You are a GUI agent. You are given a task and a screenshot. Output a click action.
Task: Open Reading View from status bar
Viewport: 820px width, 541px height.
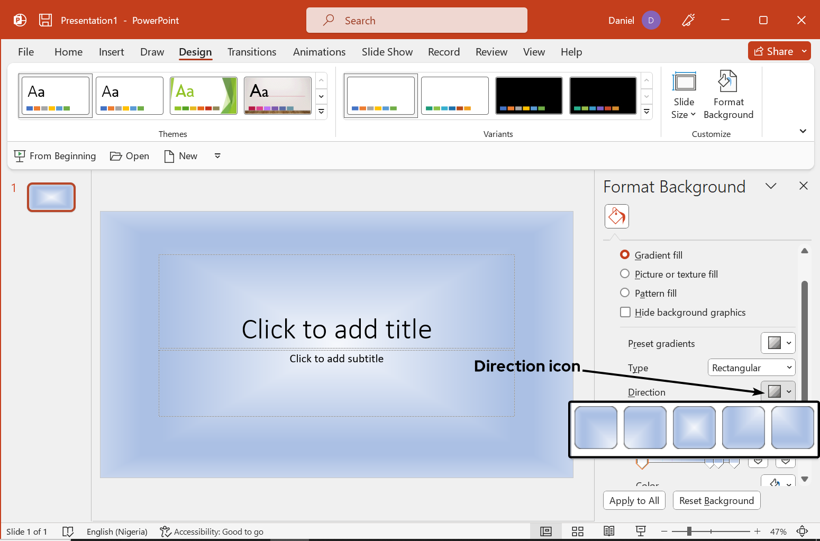click(609, 531)
